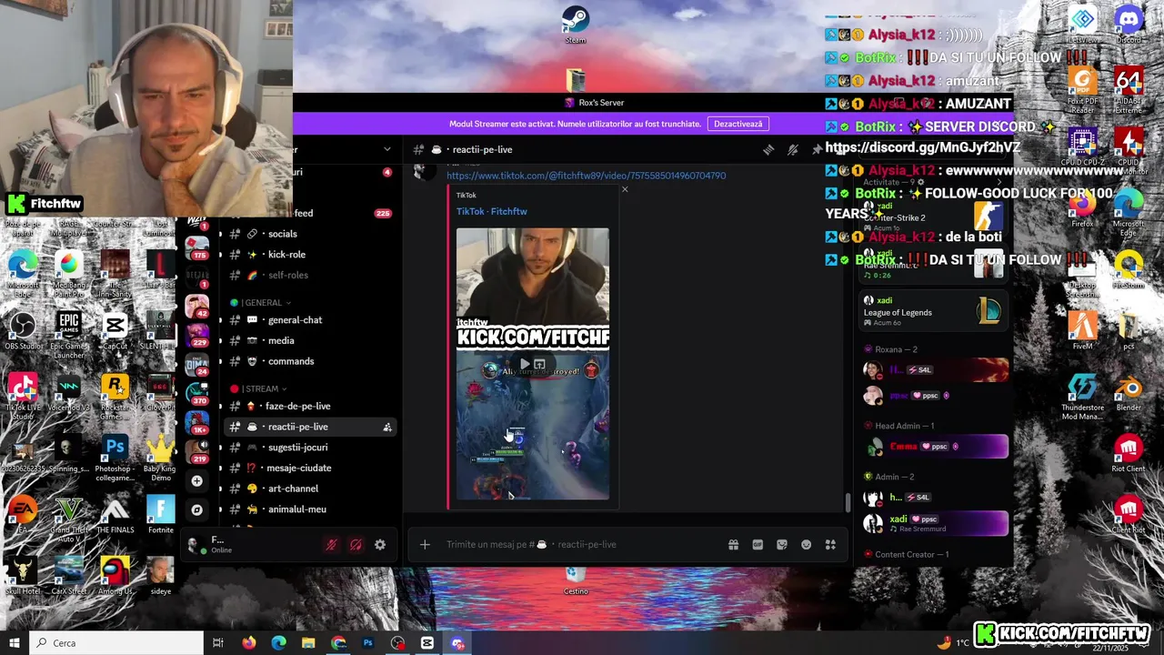
Task: Open the faze-de-pe-live channel
Action: click(x=309, y=406)
